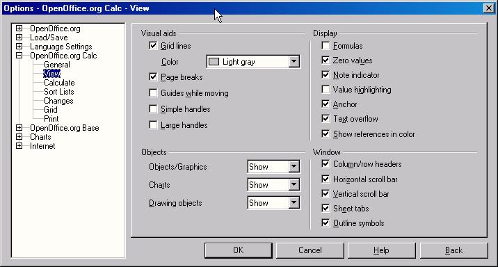Open the Objects/Graphics Show dropdown
Viewport: 498px width, 267px height.
[294, 166]
